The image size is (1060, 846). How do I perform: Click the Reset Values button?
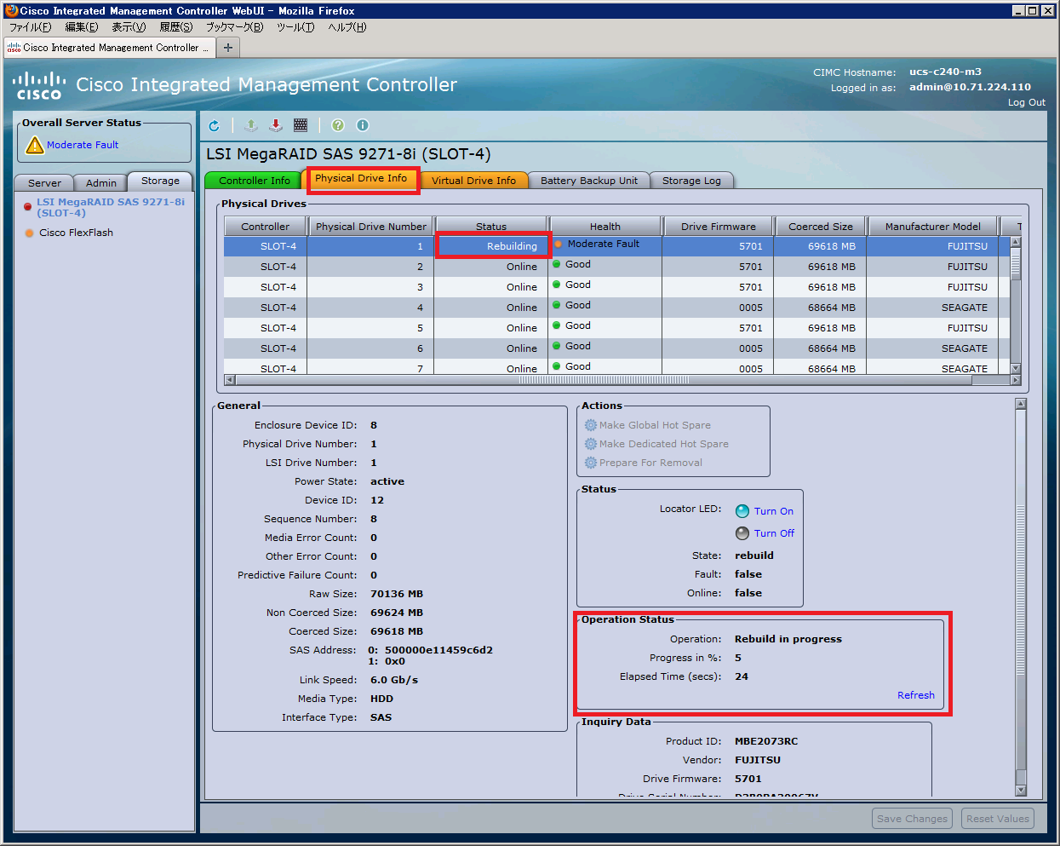coord(998,819)
